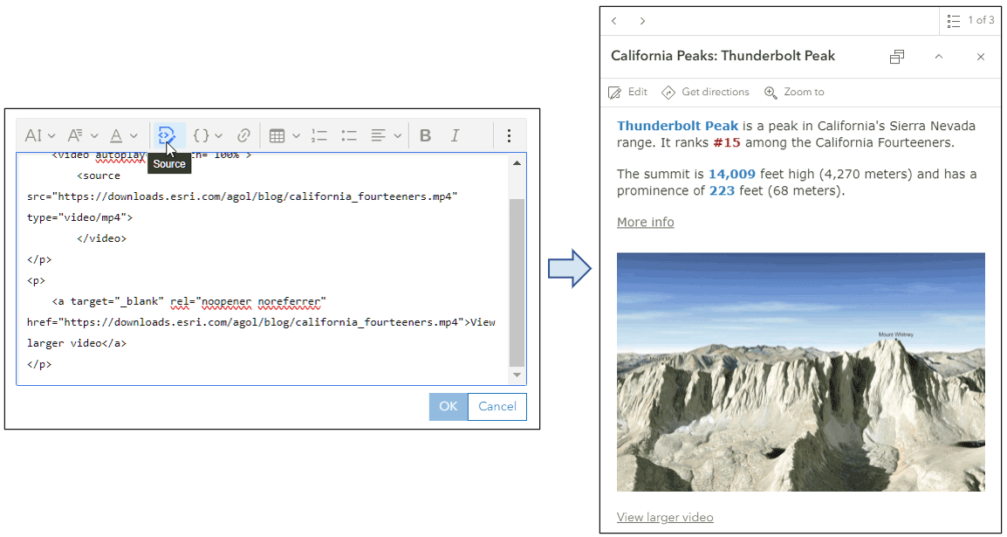Click Edit action in the popup
The height and width of the screenshot is (537, 1007).
627,92
